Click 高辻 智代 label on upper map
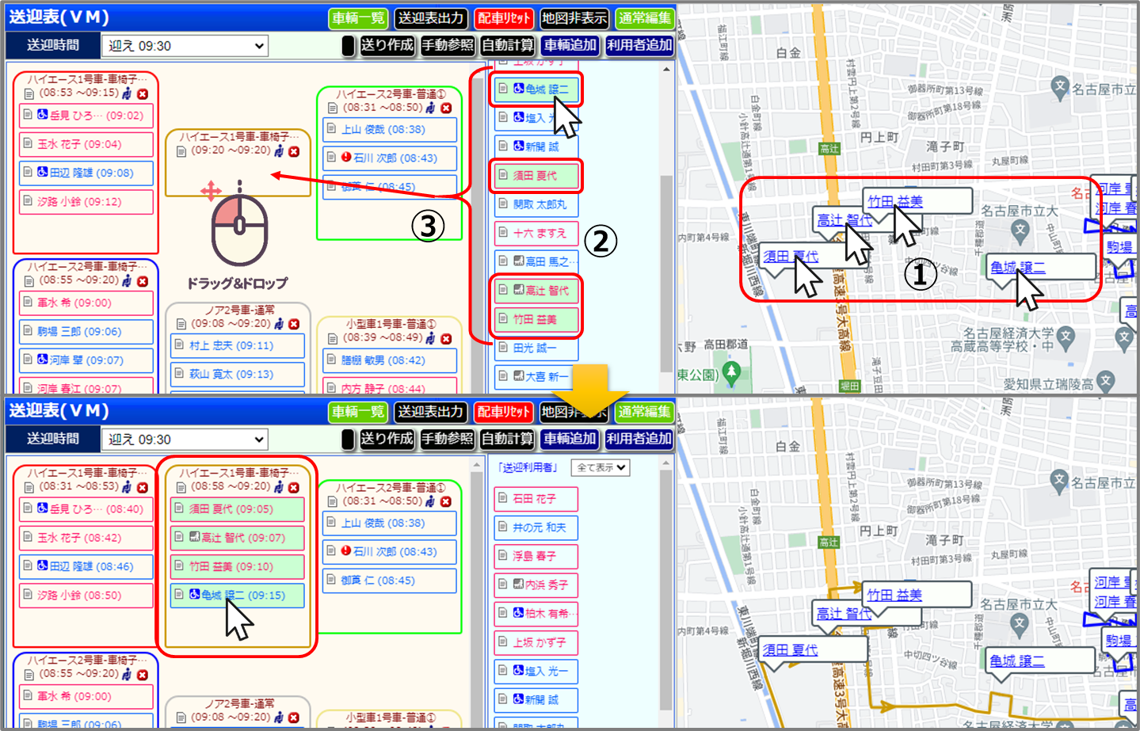Viewport: 1140px width, 731px height. pyautogui.click(x=845, y=219)
